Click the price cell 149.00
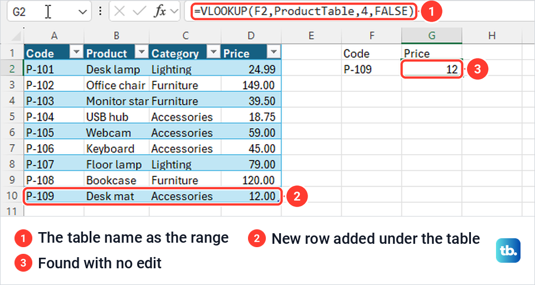 (251, 85)
